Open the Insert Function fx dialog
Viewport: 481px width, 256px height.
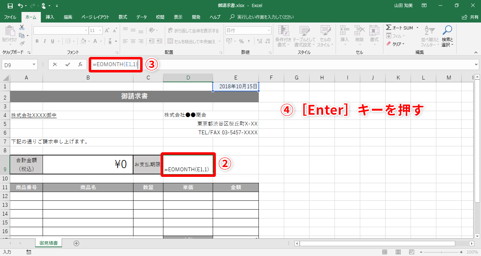[x=80, y=64]
